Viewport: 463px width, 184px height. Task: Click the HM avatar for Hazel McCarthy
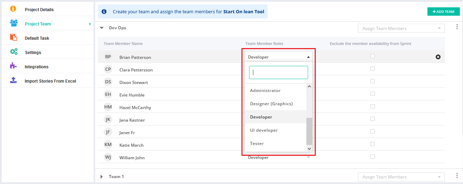[108, 107]
